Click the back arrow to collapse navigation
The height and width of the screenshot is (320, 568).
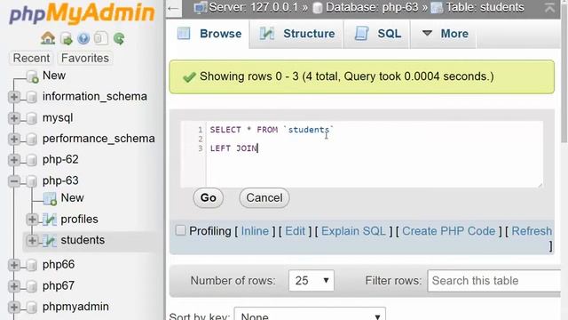[x=174, y=8]
